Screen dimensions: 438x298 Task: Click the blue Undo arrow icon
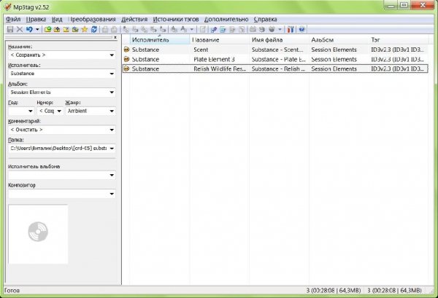pyautogui.click(x=29, y=29)
